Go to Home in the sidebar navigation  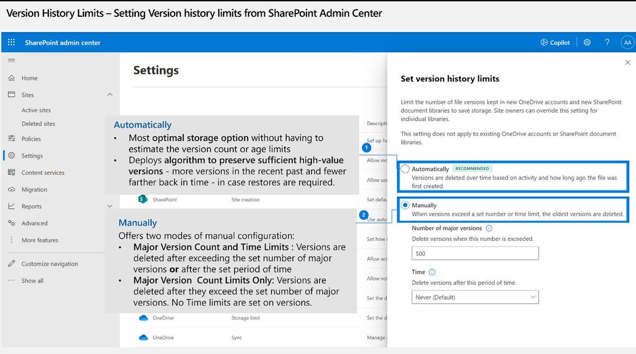pyautogui.click(x=30, y=78)
